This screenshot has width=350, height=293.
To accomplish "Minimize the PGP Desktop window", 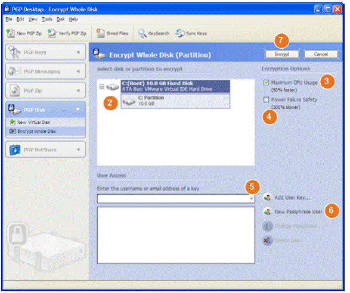I will 318,9.
